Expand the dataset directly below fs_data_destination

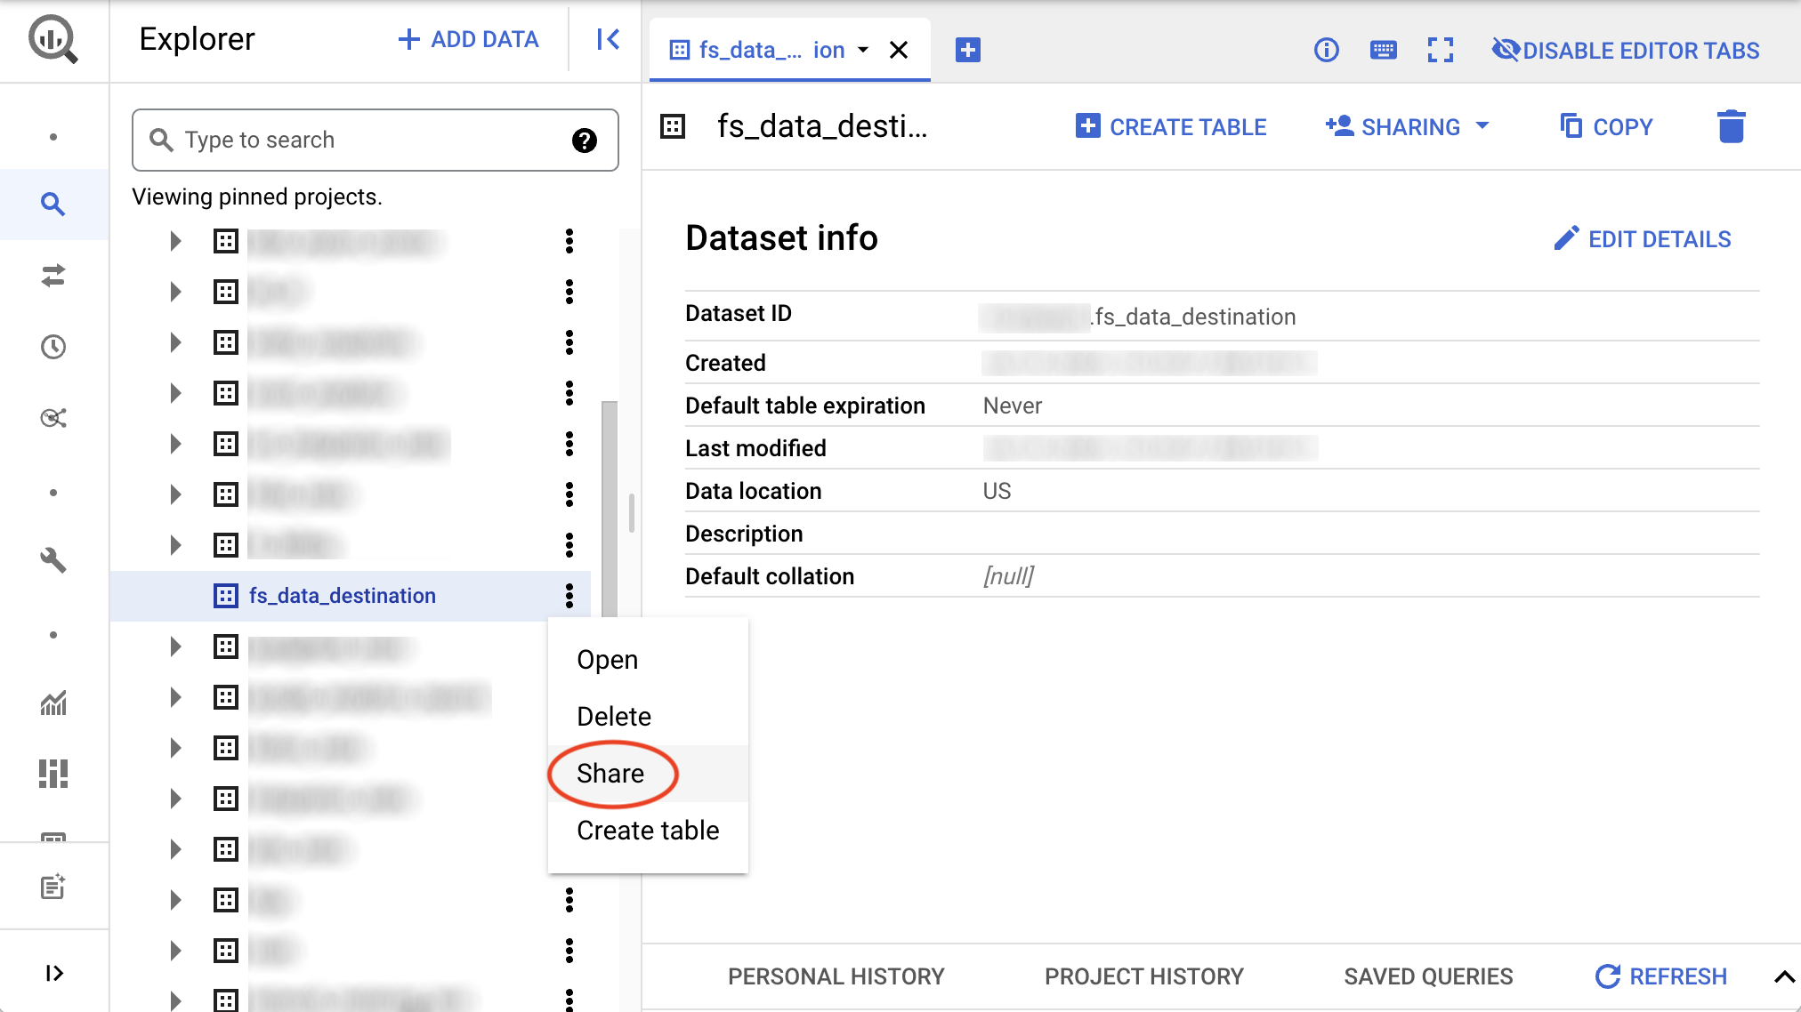tap(176, 647)
